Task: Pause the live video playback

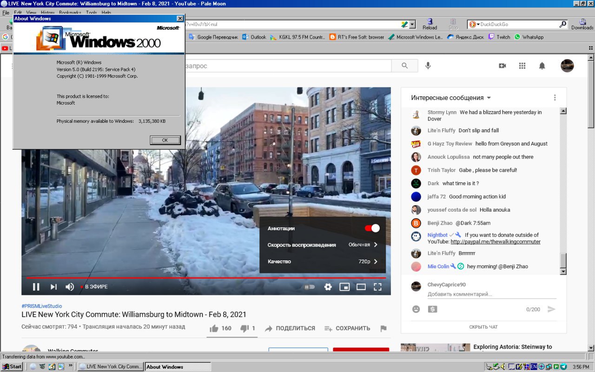Action: point(36,287)
